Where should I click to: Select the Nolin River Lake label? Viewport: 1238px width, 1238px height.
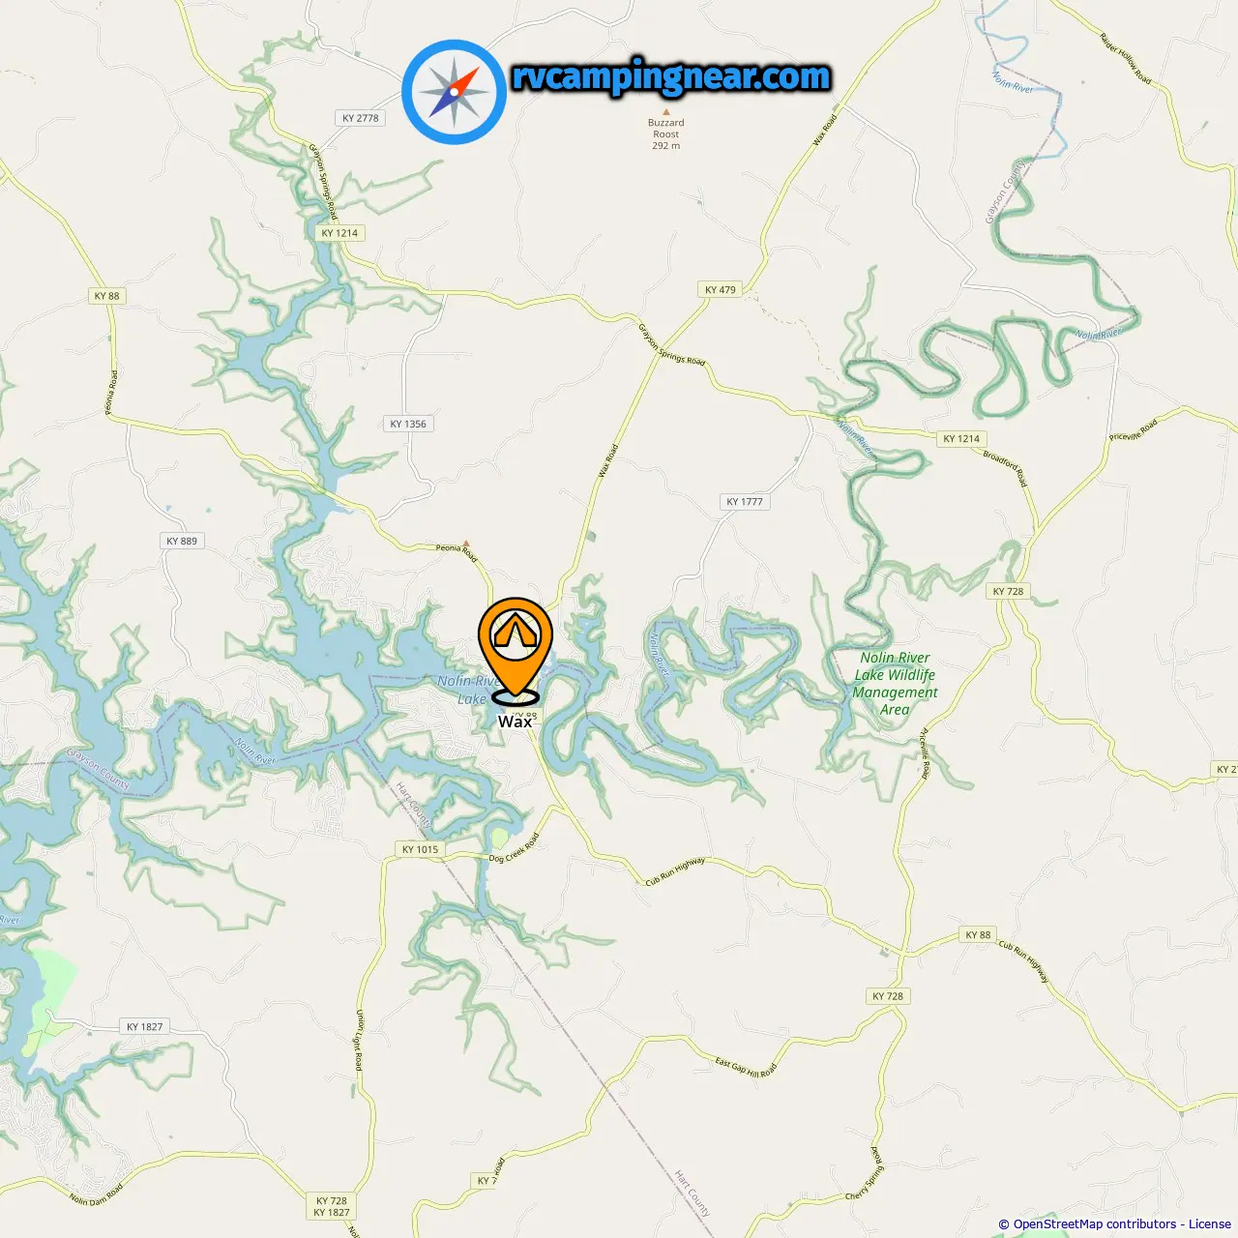point(469,690)
